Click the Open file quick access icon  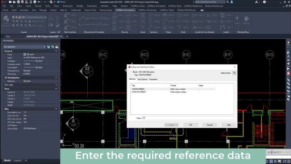14,2
